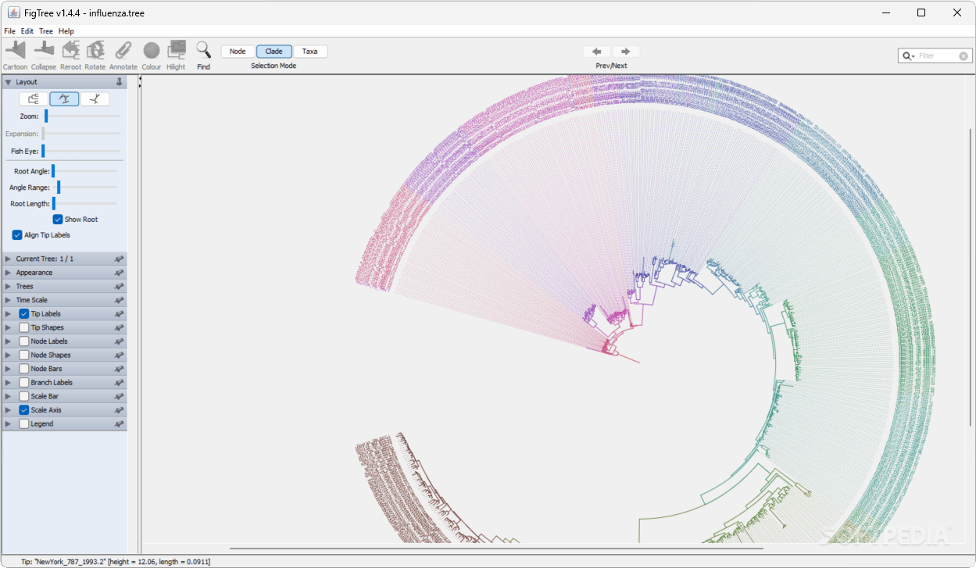Click the Angle Range slider handle
Viewport: 976px width, 568px height.
coord(59,188)
